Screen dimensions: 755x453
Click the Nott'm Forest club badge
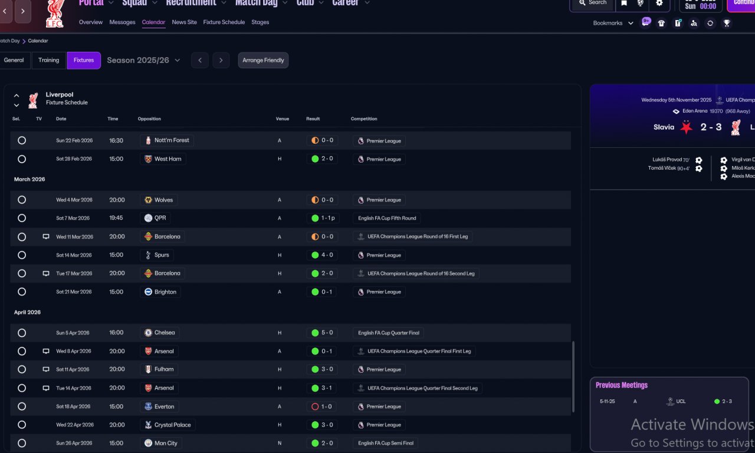148,141
